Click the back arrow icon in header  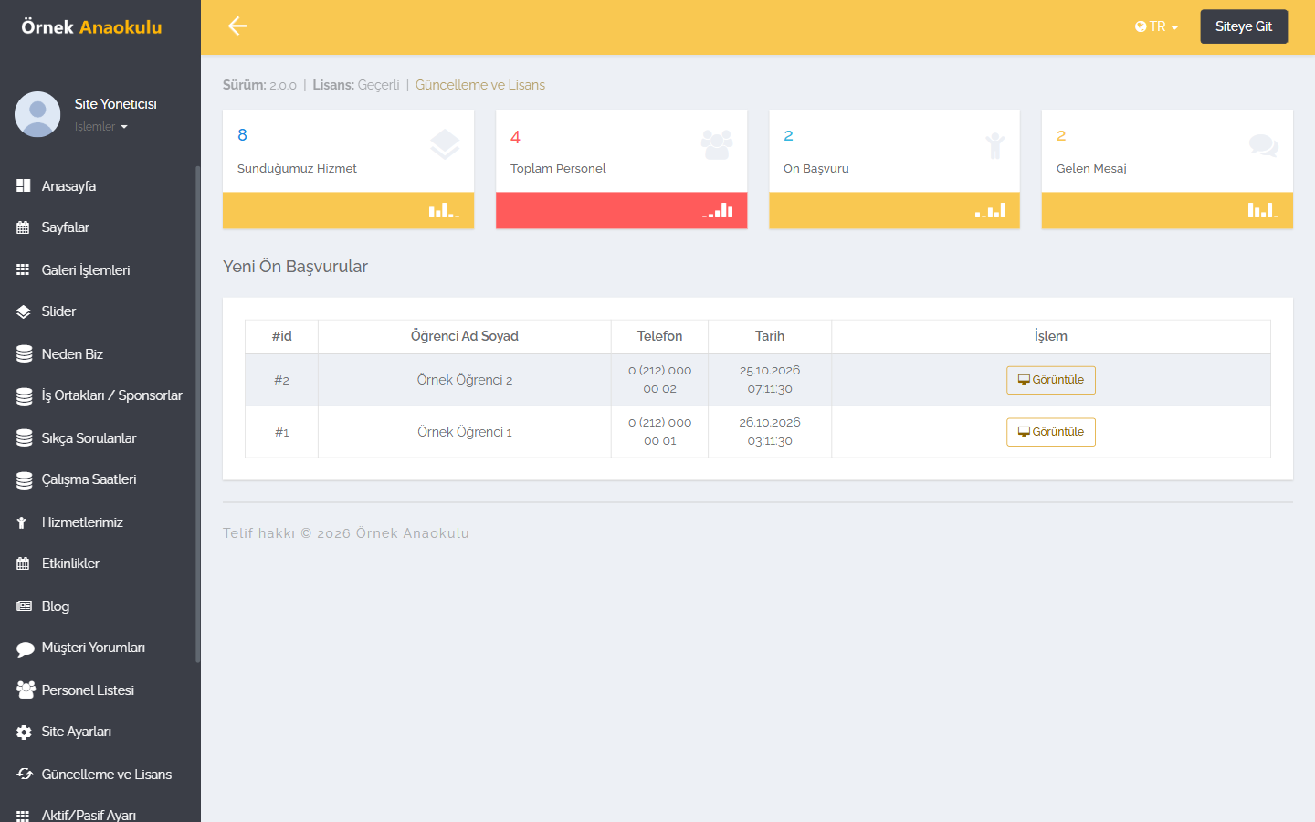coord(237,26)
